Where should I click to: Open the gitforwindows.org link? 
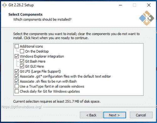click(x=22, y=107)
